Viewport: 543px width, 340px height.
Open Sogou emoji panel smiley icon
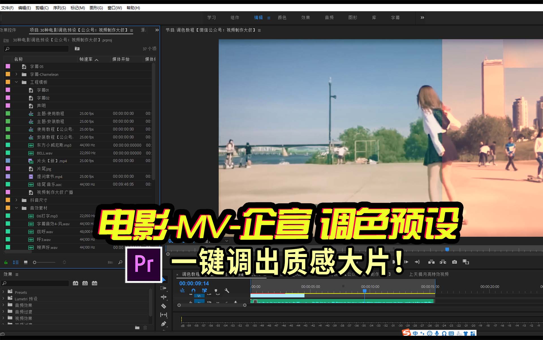point(430,333)
